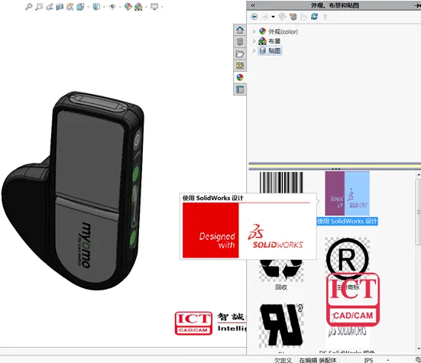Screen dimensions: 421x363
Task: Select the 贴图 decals tree item
Action: 270,50
